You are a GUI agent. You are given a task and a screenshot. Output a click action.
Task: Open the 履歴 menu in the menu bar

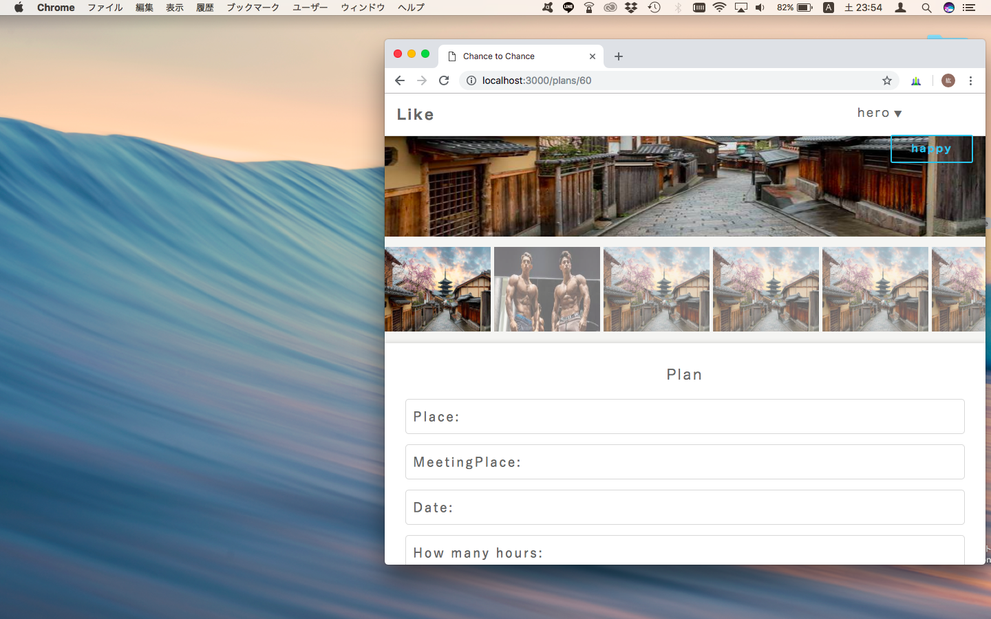pos(205,8)
